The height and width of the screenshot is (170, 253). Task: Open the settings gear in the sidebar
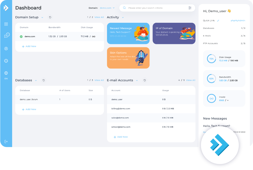point(6,61)
